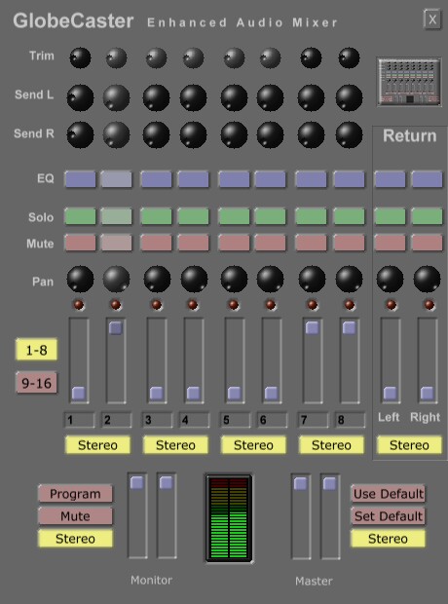
Task: Click the red LED indicator above fader 4
Action: click(193, 305)
